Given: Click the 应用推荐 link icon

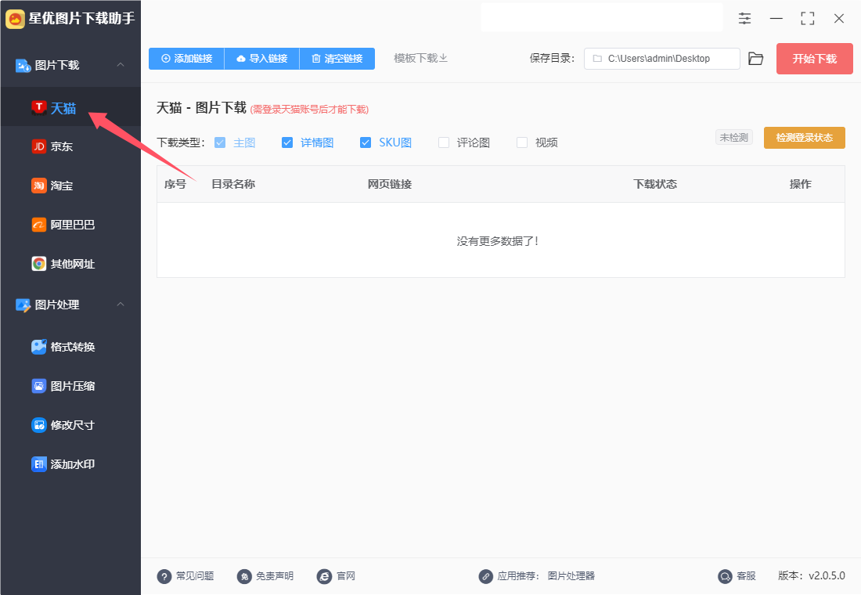Looking at the screenshot, I should [x=485, y=576].
